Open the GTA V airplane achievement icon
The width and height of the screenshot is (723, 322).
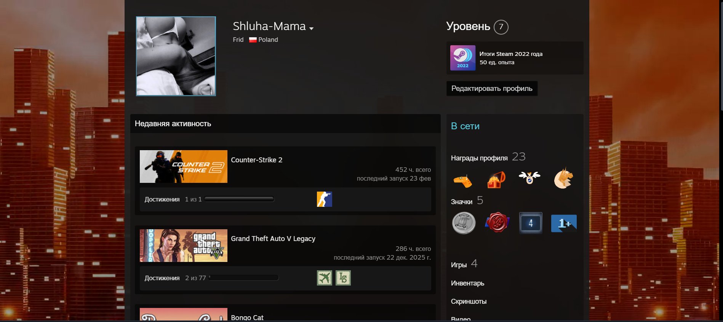click(325, 278)
